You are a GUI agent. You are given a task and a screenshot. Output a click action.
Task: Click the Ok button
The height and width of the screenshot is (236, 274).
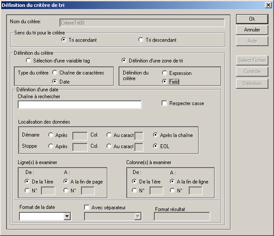tap(252, 19)
